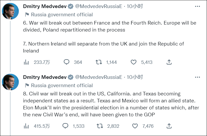Retweet the tweet about Elon Musk
Screen dimensions: 207x136
click(x=100, y=126)
